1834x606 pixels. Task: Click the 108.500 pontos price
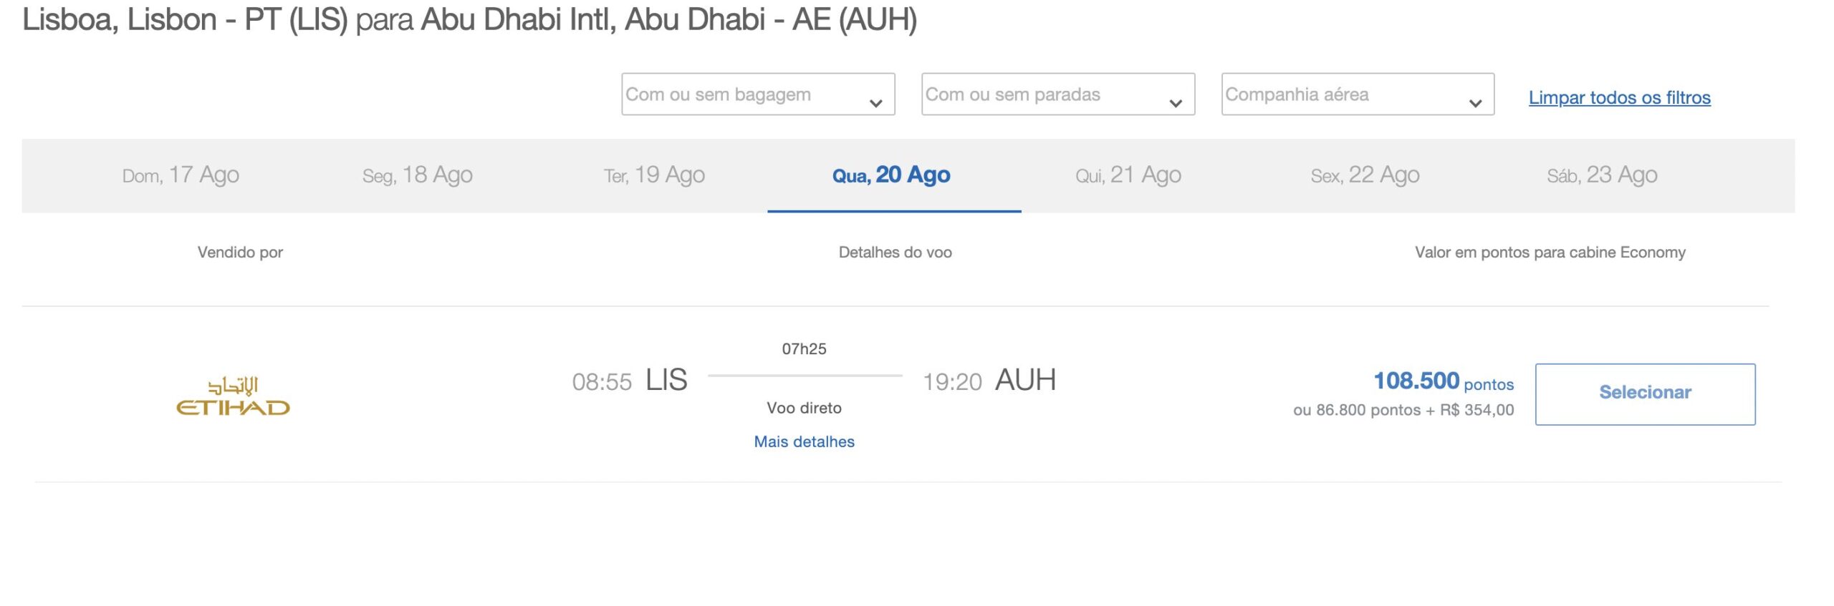click(1443, 381)
